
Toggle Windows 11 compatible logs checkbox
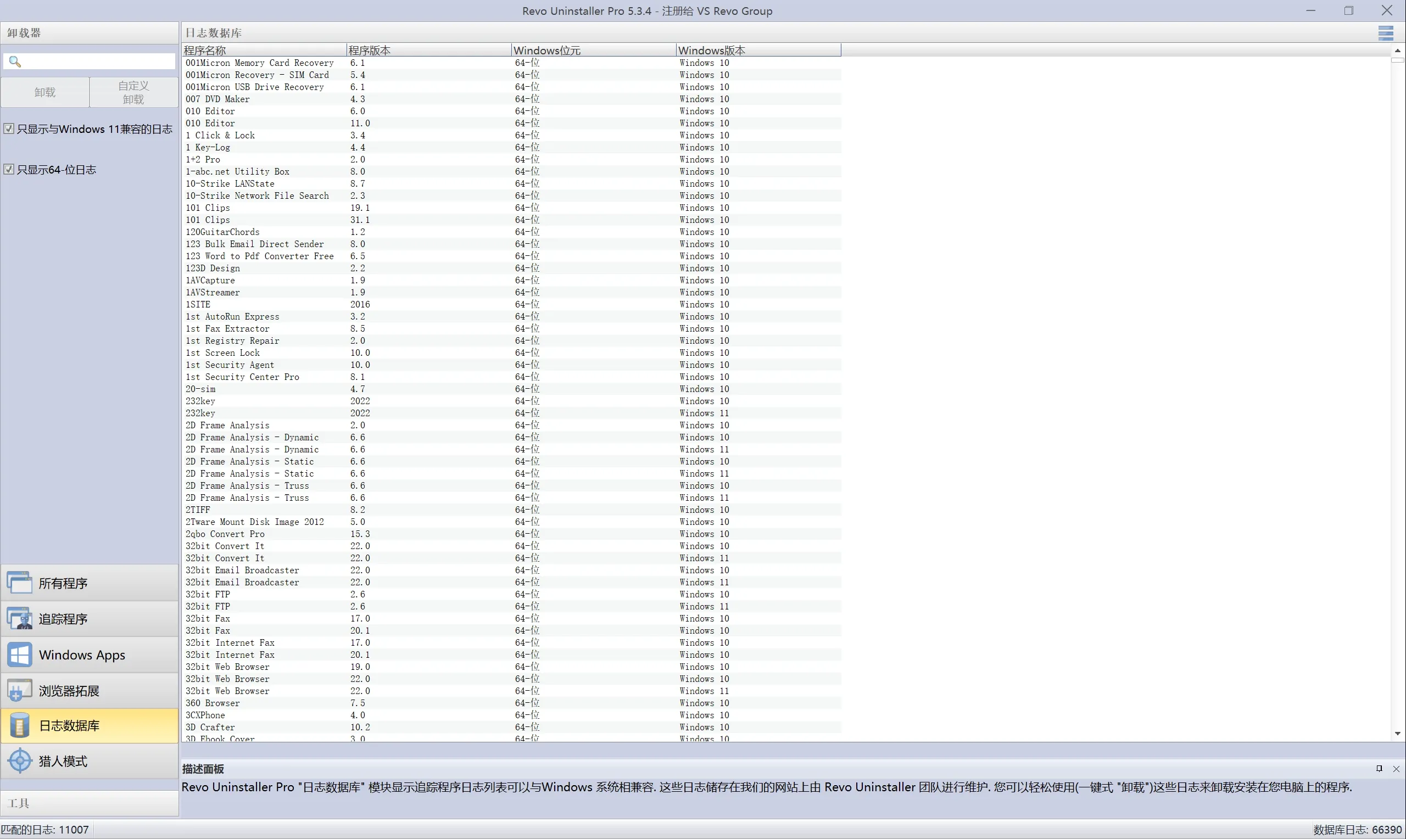click(x=9, y=129)
